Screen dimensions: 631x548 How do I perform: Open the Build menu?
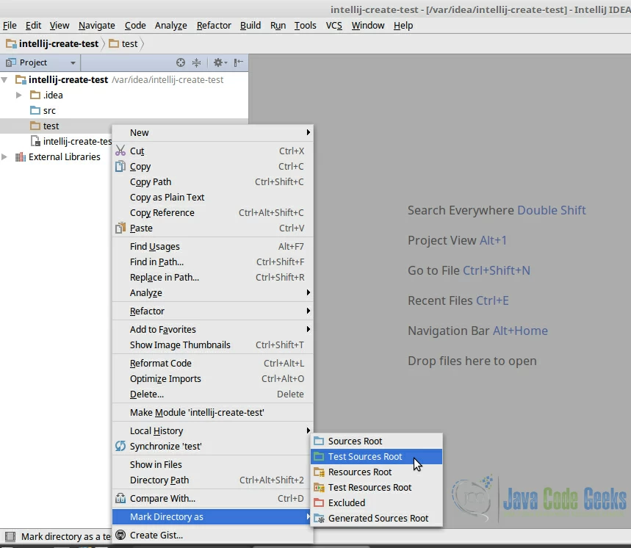coord(250,26)
